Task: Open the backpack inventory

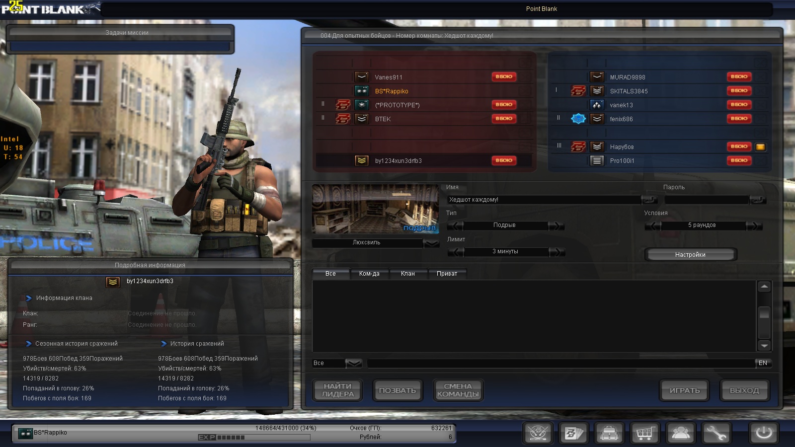Action: tap(609, 433)
